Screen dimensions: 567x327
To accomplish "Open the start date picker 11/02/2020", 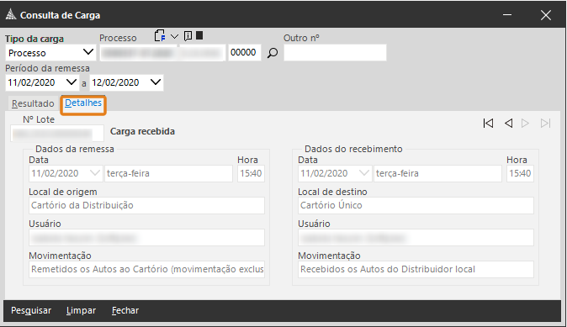I will [72, 82].
